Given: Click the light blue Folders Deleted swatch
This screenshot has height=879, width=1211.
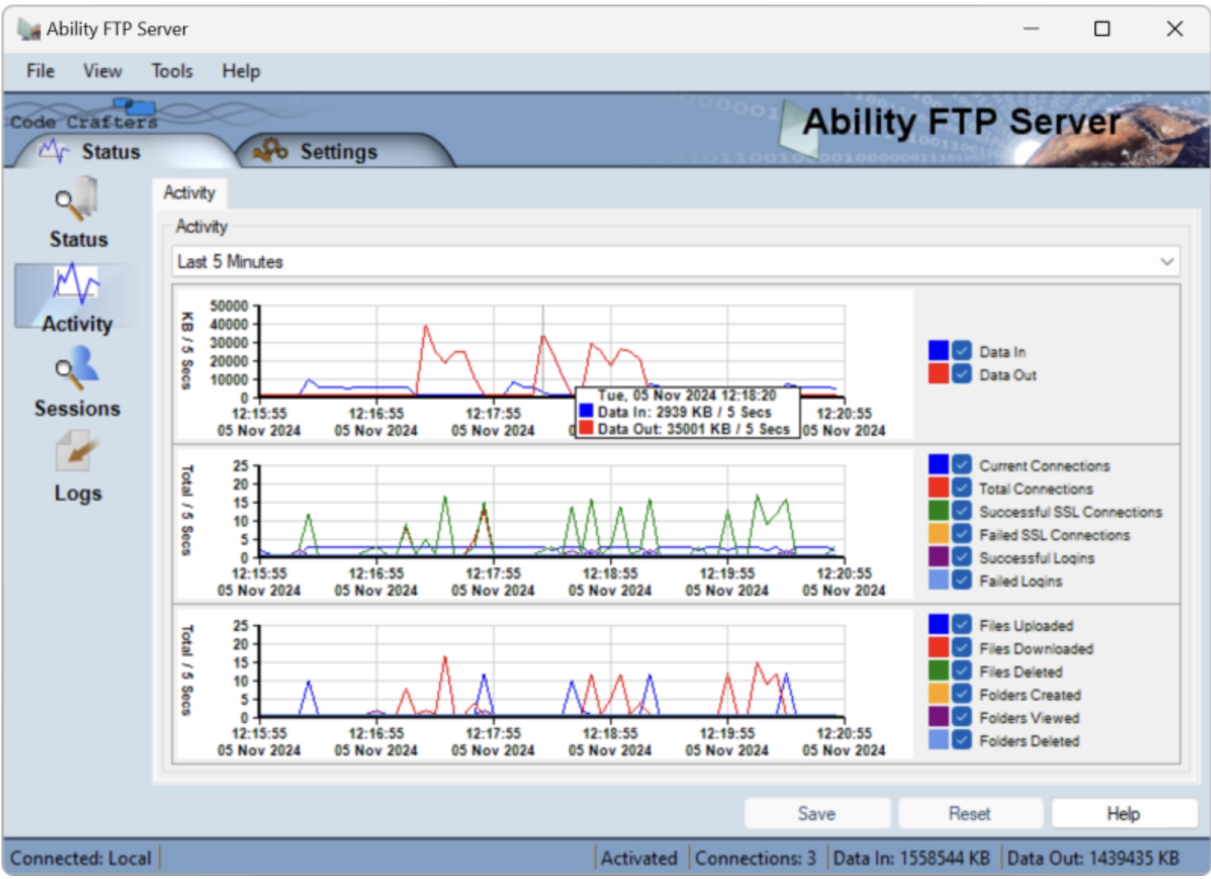Looking at the screenshot, I should pyautogui.click(x=939, y=740).
